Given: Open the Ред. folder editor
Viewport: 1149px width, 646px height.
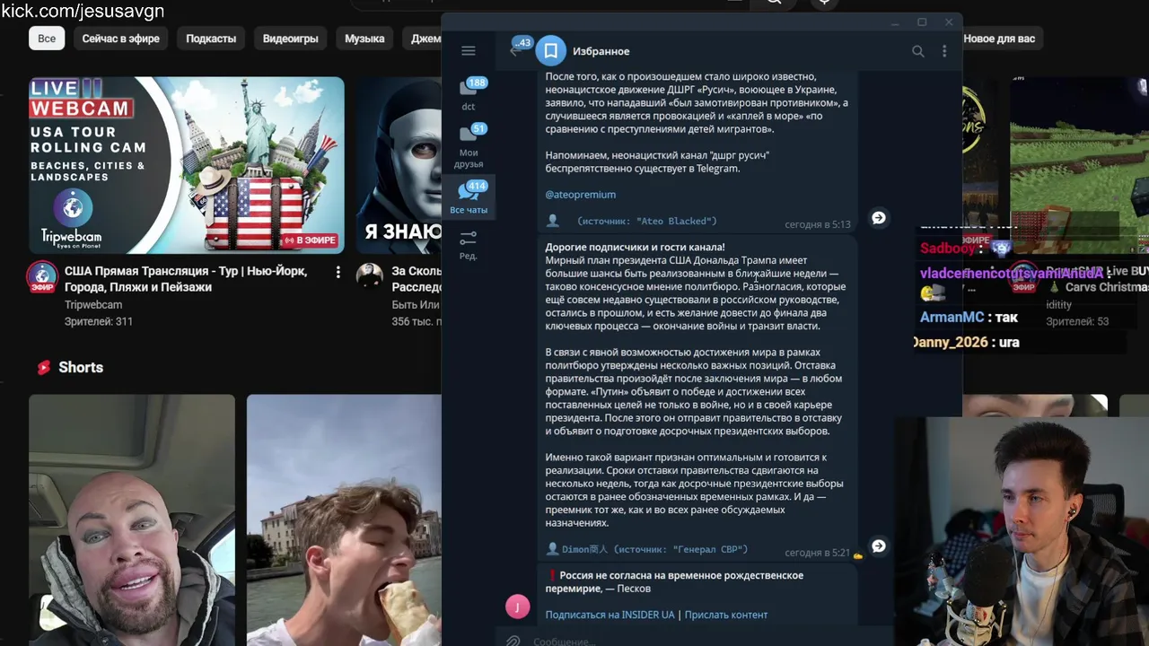Looking at the screenshot, I should pos(469,244).
